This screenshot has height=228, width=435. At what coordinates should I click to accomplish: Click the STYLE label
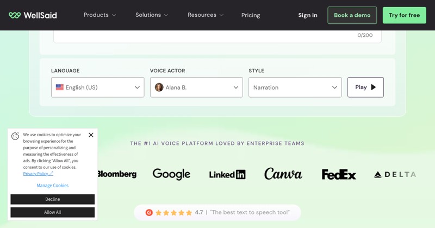point(256,71)
